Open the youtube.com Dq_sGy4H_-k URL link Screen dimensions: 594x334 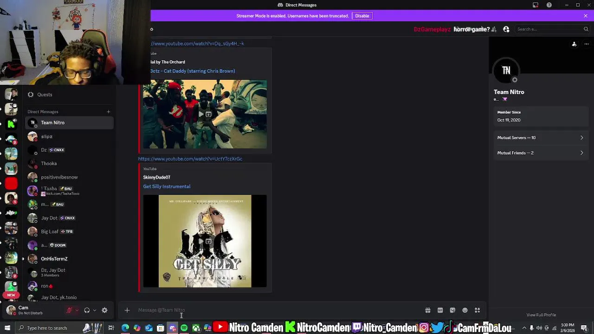point(197,44)
